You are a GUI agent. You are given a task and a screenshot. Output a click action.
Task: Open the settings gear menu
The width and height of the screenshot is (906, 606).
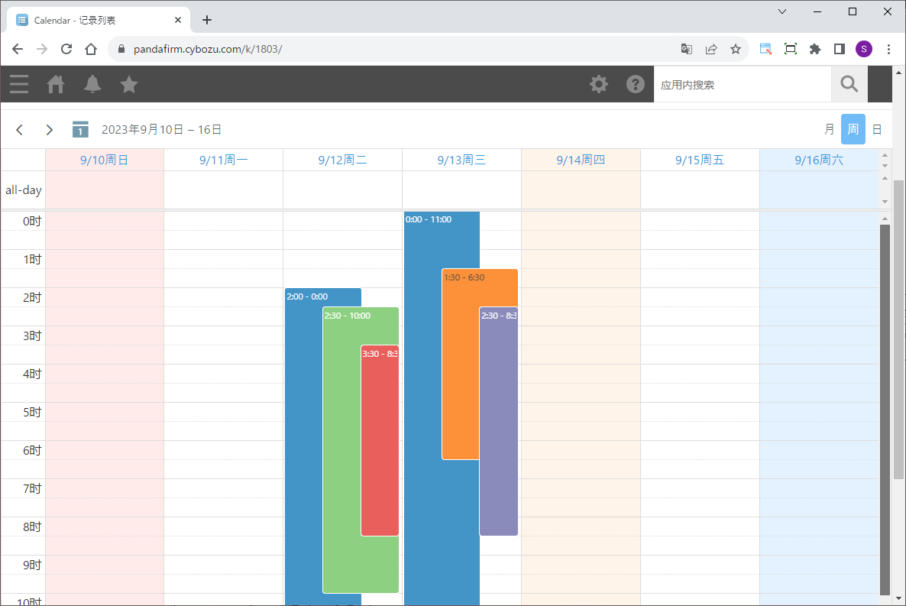pyautogui.click(x=599, y=84)
